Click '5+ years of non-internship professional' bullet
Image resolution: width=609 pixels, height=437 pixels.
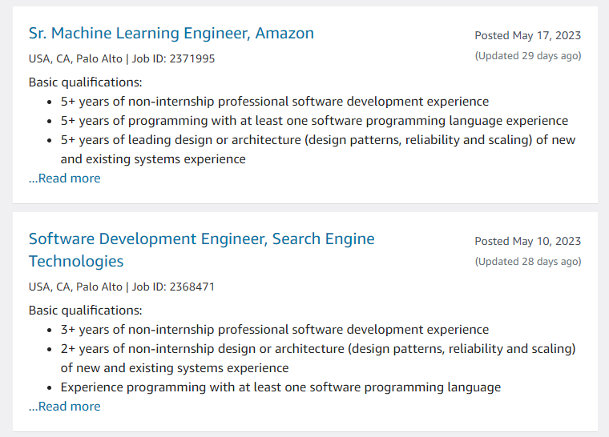pyautogui.click(x=274, y=102)
